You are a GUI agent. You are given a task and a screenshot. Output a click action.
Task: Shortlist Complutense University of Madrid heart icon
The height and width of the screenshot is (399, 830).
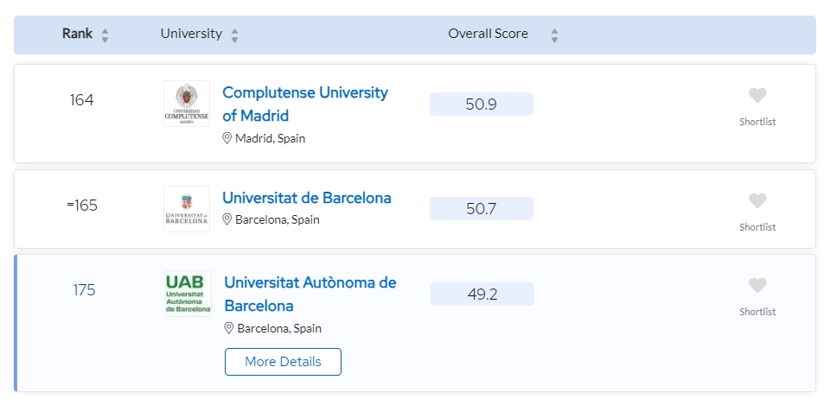click(x=757, y=96)
